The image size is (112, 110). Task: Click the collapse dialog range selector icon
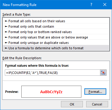103,73
